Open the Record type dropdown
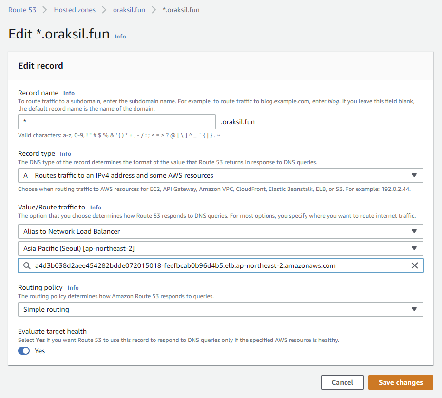Image resolution: width=442 pixels, height=398 pixels. [221, 175]
